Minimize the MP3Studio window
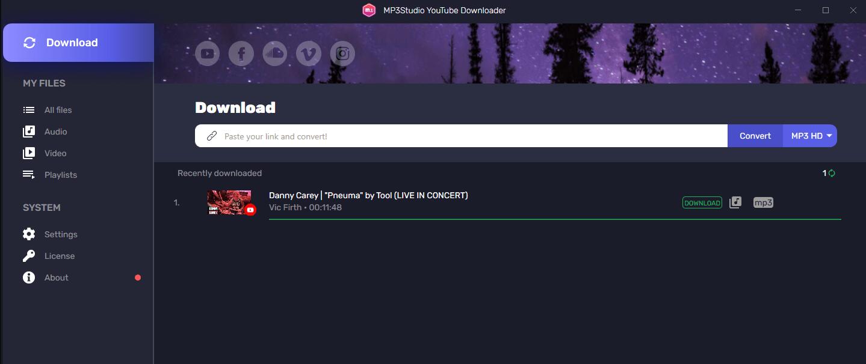The height and width of the screenshot is (364, 866). click(799, 10)
